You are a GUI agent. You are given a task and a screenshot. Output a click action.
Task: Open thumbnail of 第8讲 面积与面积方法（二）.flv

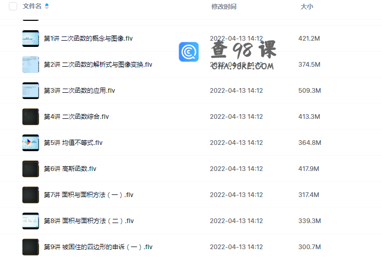[x=31, y=221]
